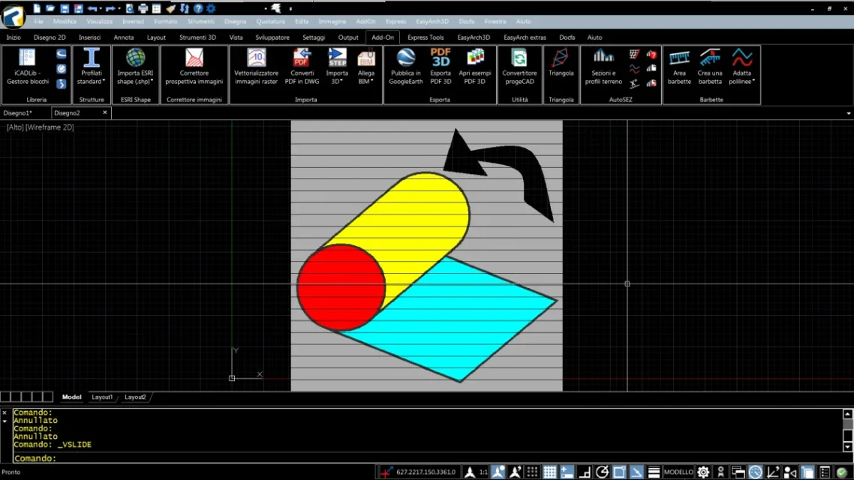The image size is (854, 480).
Task: Expand Adatta polilinee dropdown
Action: click(753, 81)
